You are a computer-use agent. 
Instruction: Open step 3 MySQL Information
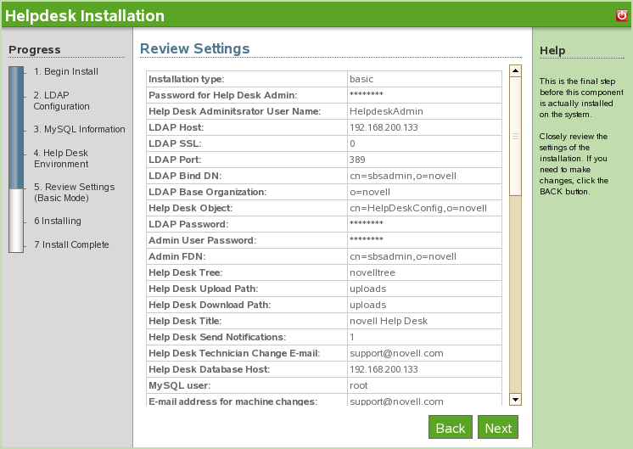(79, 129)
